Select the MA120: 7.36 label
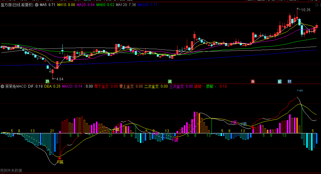321x174 pixels. point(126,5)
